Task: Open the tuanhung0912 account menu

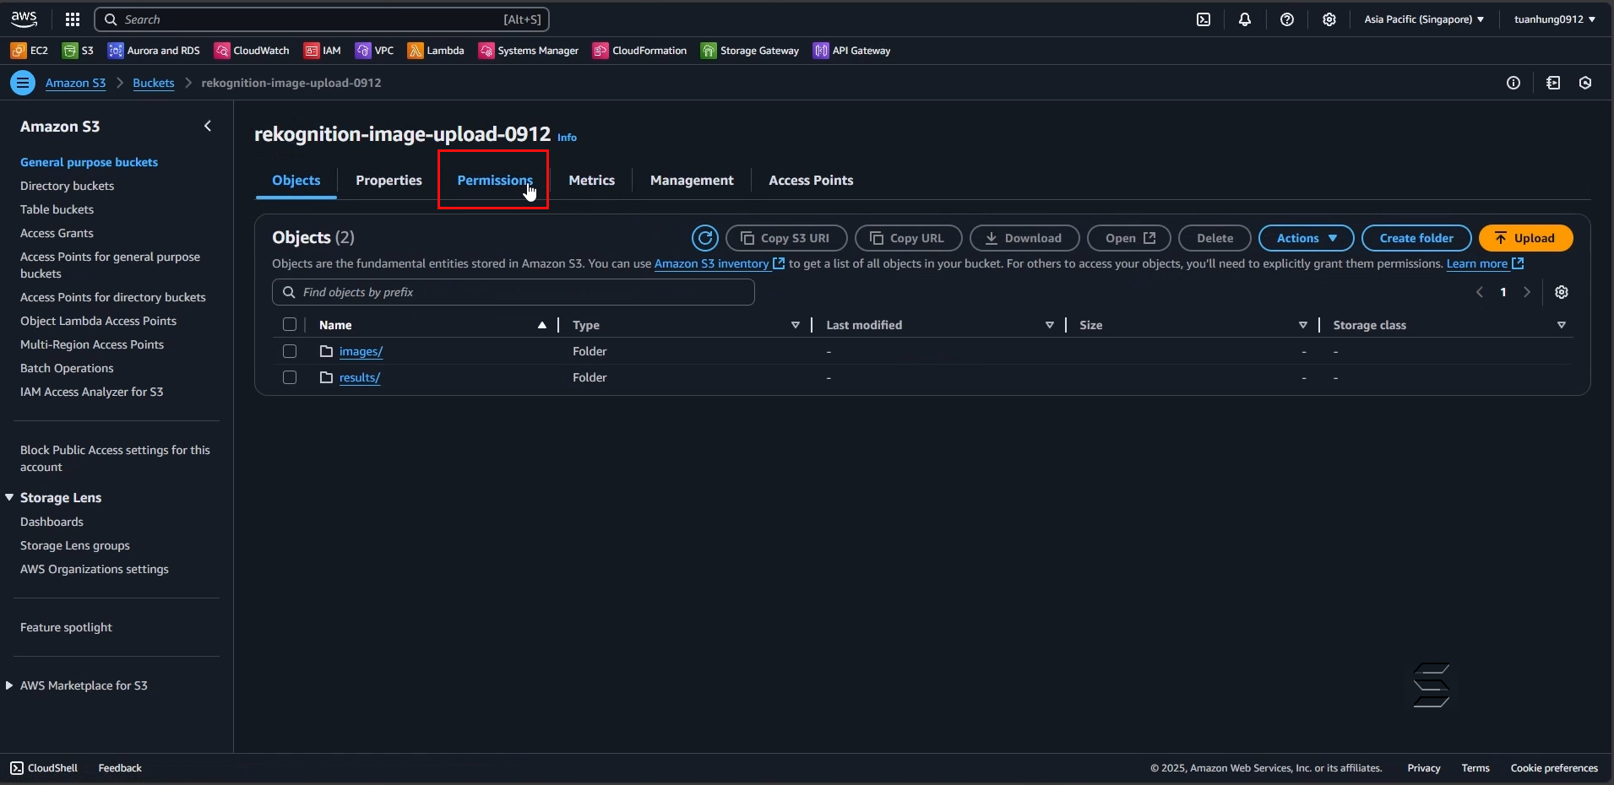Action: tap(1555, 19)
